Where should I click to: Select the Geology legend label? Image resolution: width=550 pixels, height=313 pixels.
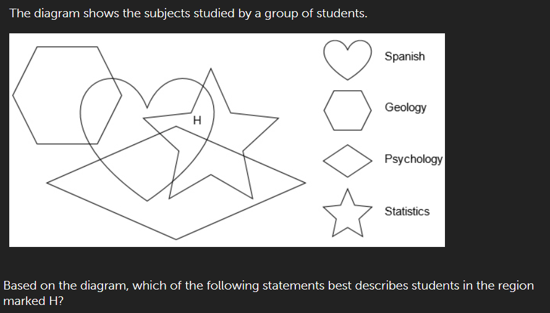pos(405,107)
